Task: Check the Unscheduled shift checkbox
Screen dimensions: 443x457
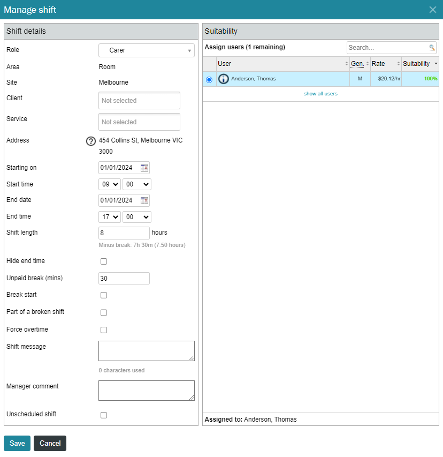Action: coord(104,415)
